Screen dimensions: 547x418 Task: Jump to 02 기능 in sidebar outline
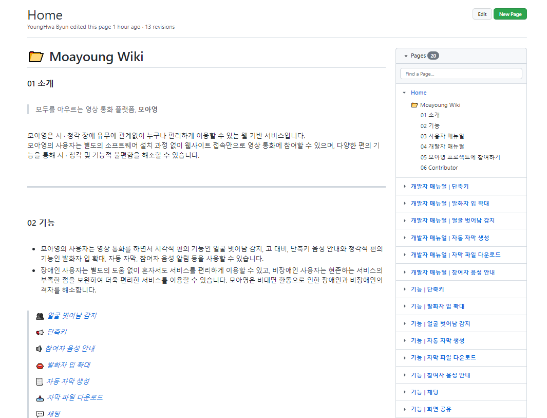(430, 126)
